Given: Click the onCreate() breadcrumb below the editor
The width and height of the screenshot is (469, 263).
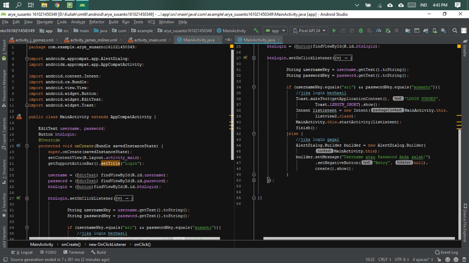Looking at the screenshot, I should (71, 244).
